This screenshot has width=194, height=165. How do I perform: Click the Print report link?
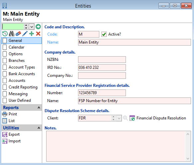pyautogui.click(x=13, y=114)
